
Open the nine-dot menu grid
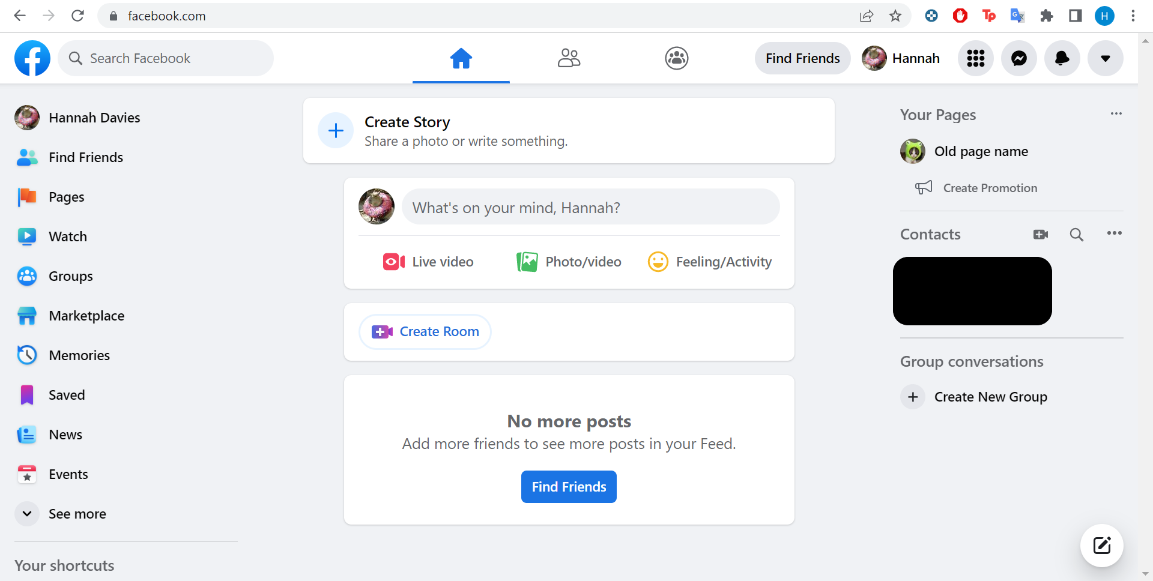[x=976, y=58]
